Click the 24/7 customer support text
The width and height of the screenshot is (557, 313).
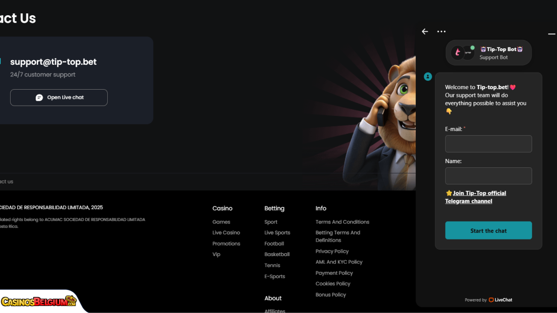(43, 74)
